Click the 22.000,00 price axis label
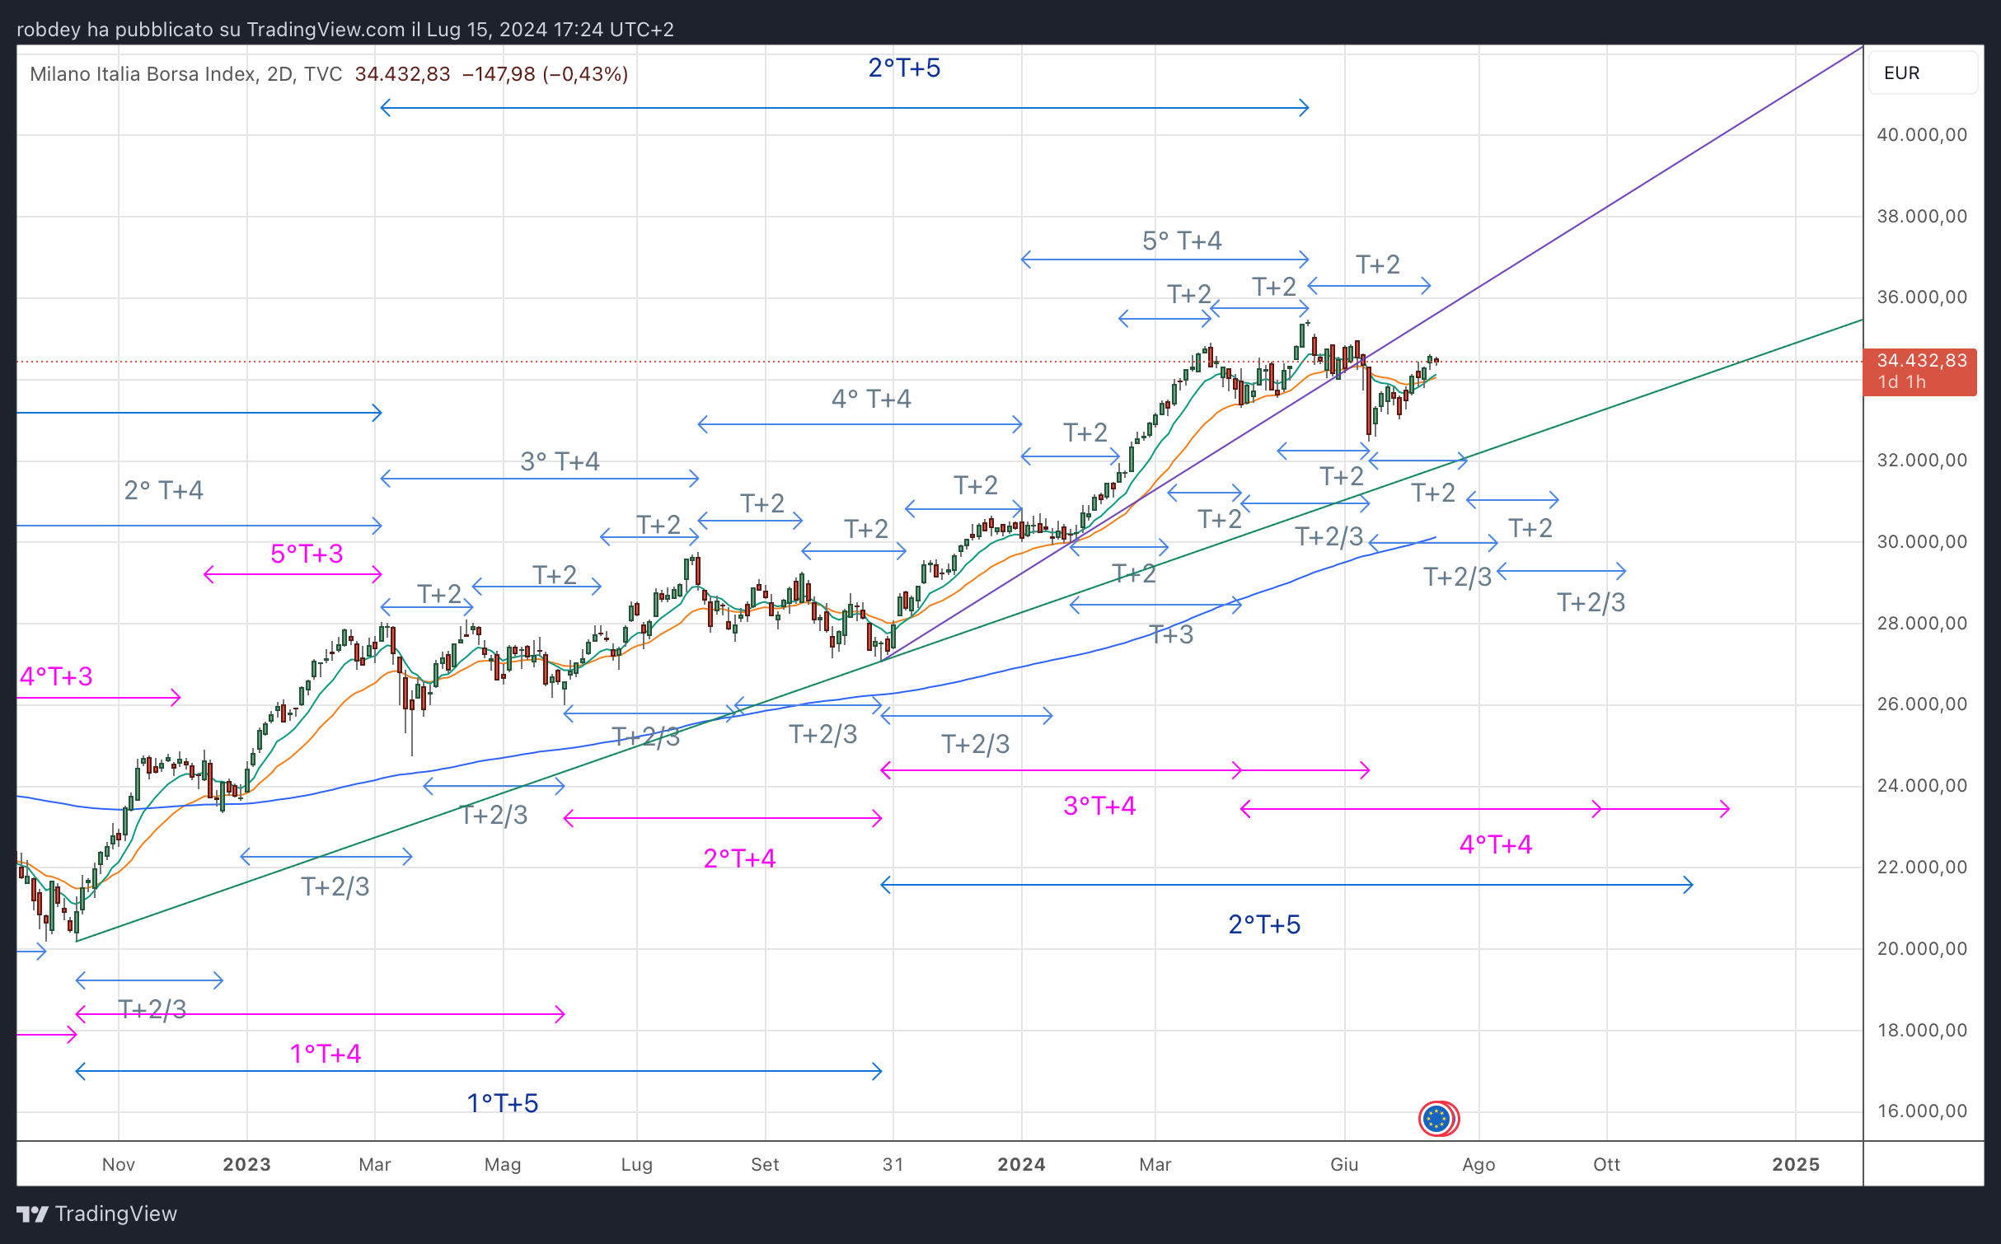 pyautogui.click(x=1922, y=867)
